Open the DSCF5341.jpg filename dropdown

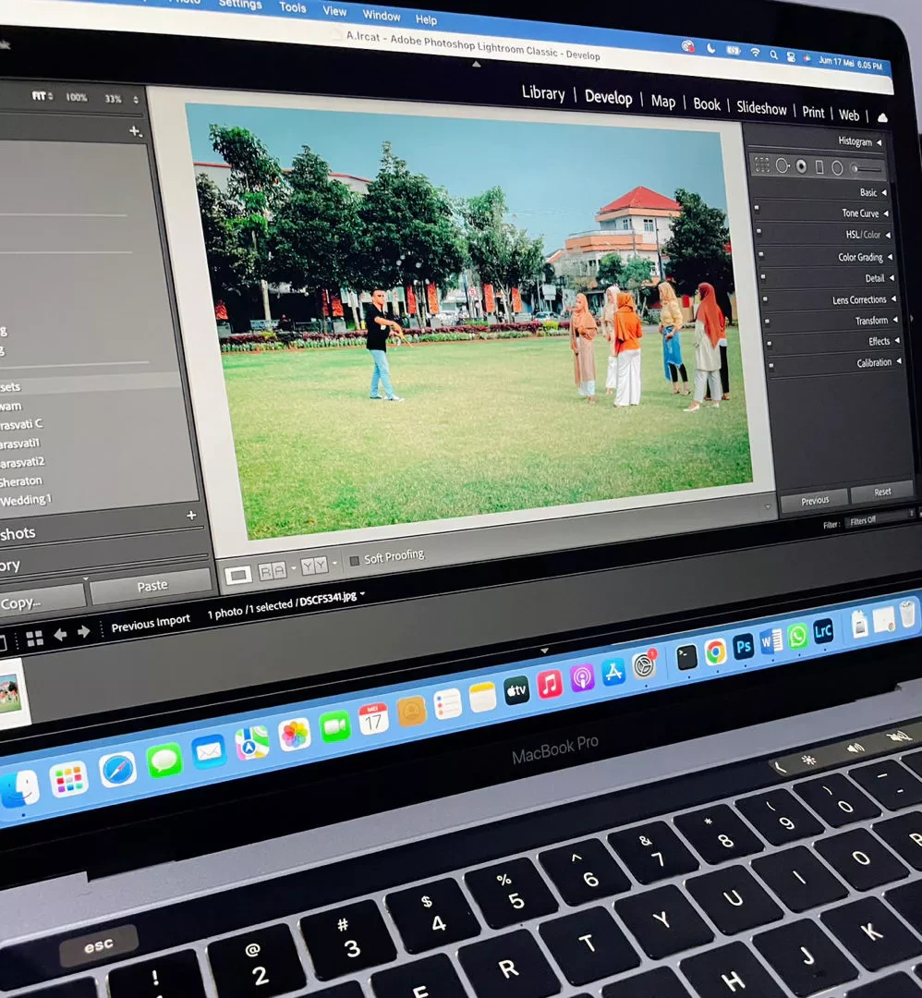(x=363, y=594)
